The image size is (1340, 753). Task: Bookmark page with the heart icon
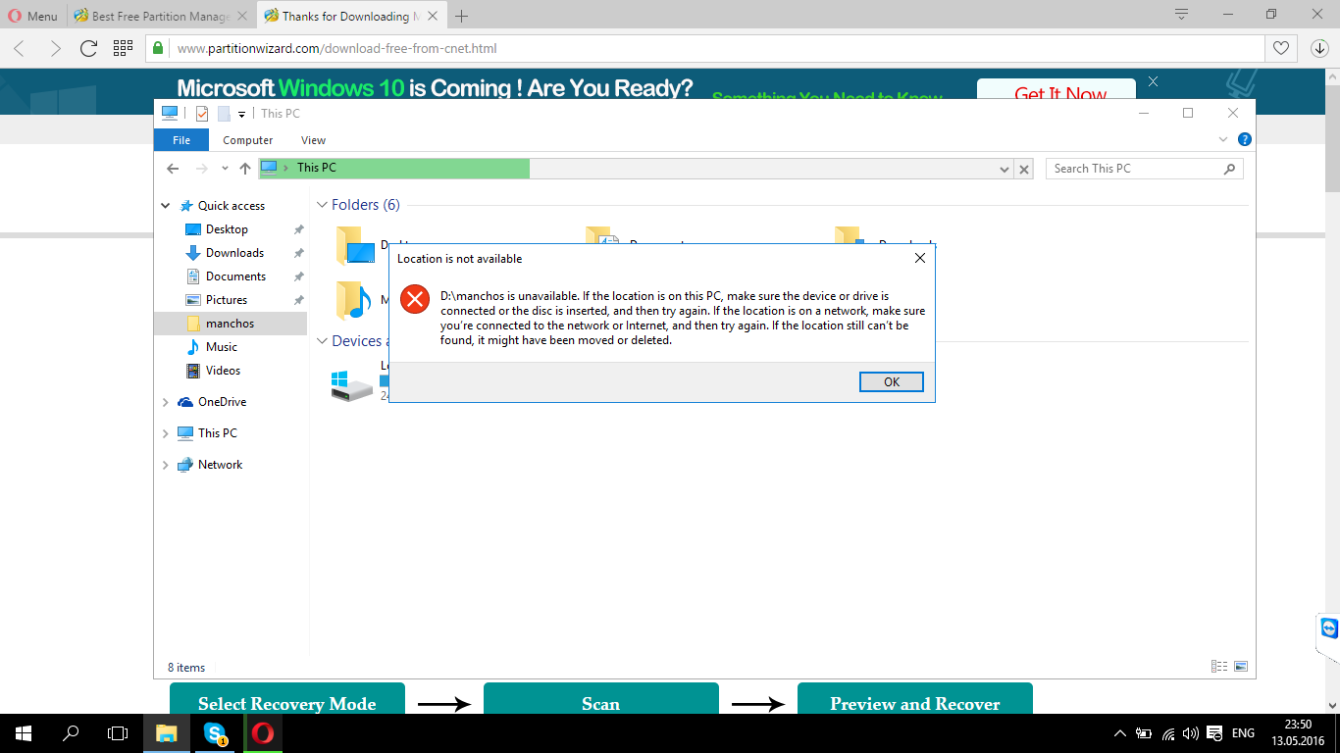click(x=1280, y=48)
